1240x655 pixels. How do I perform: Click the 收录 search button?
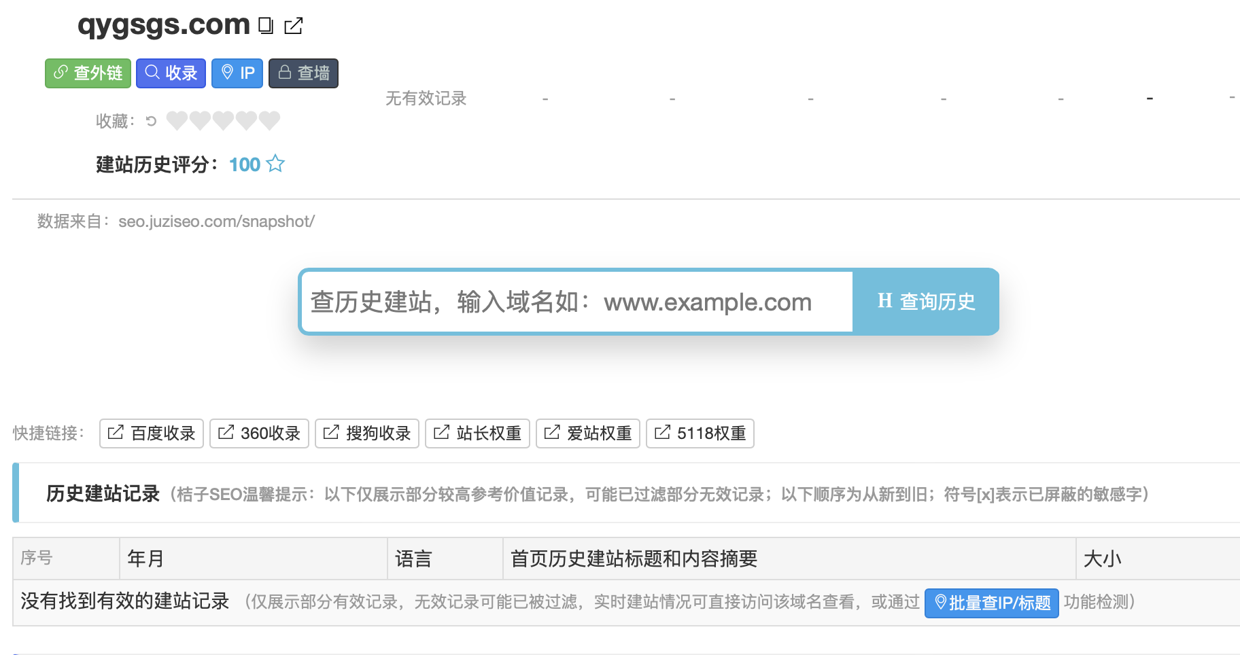point(171,73)
